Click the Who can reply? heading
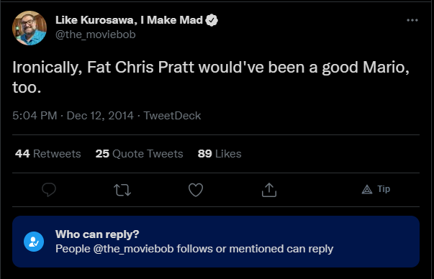Image resolution: width=434 pixels, height=279 pixels. pos(97,234)
